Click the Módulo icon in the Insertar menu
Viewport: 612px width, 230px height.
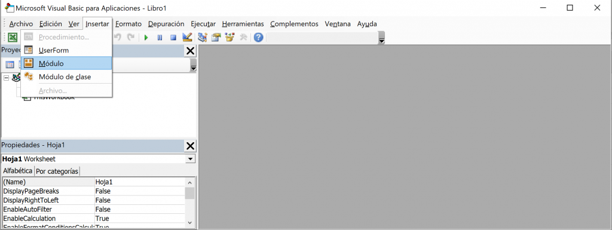pos(29,63)
